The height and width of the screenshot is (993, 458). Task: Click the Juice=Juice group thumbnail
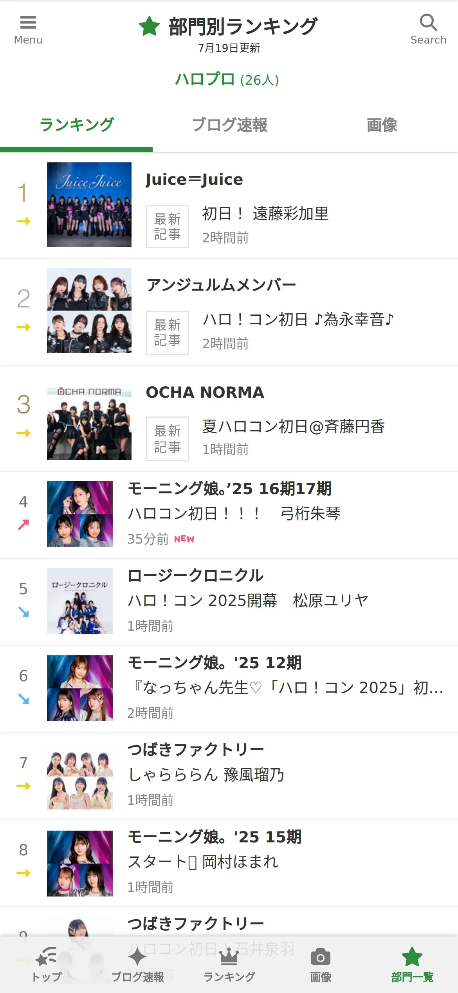[89, 205]
